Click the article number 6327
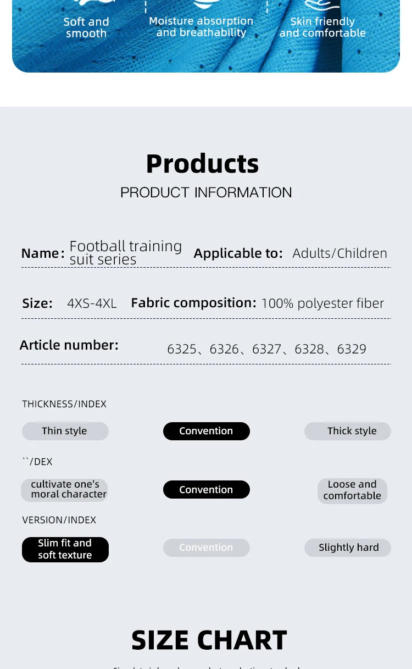This screenshot has height=669, width=412. [266, 349]
